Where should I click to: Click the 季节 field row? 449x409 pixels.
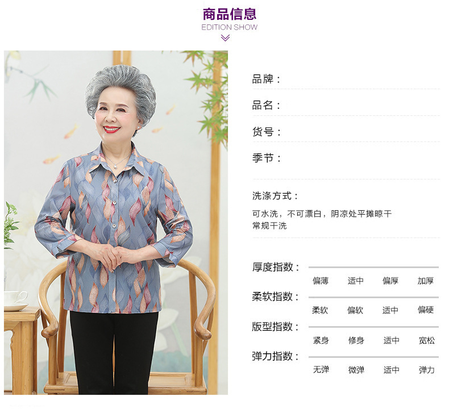(x=346, y=158)
